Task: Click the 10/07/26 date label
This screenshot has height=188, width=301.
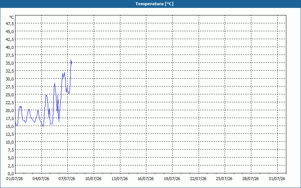Action: pos(93,179)
